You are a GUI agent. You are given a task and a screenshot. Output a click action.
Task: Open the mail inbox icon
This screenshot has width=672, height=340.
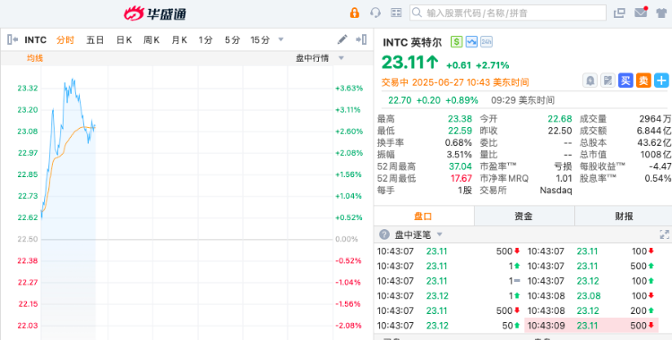click(641, 13)
